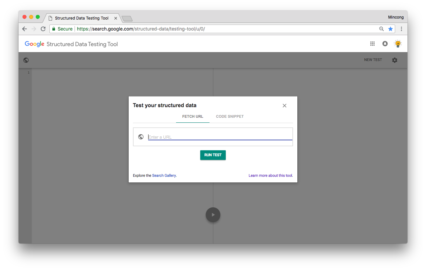Click the macOS green fullscreen button
426x270 pixels.
tap(38, 17)
